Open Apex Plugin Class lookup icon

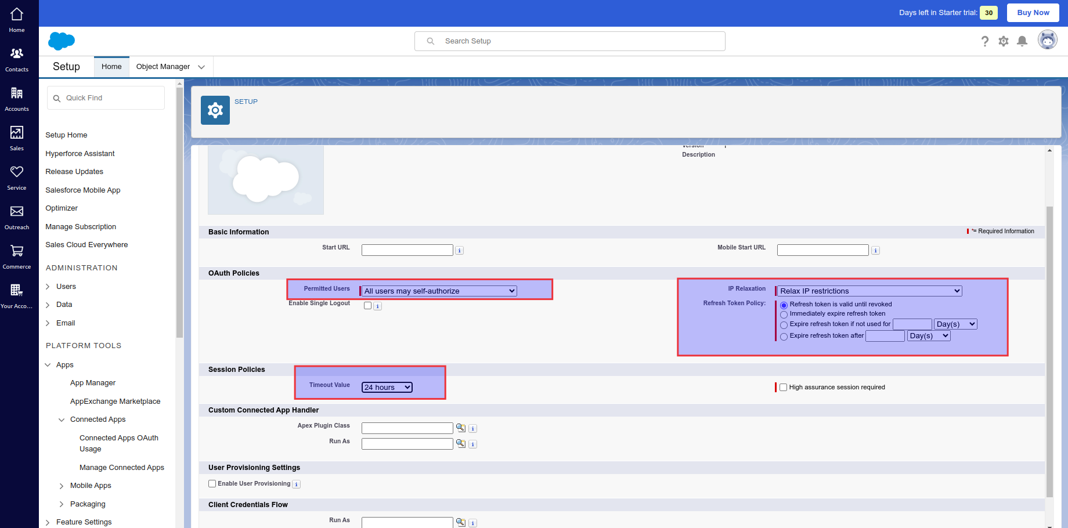tap(461, 428)
